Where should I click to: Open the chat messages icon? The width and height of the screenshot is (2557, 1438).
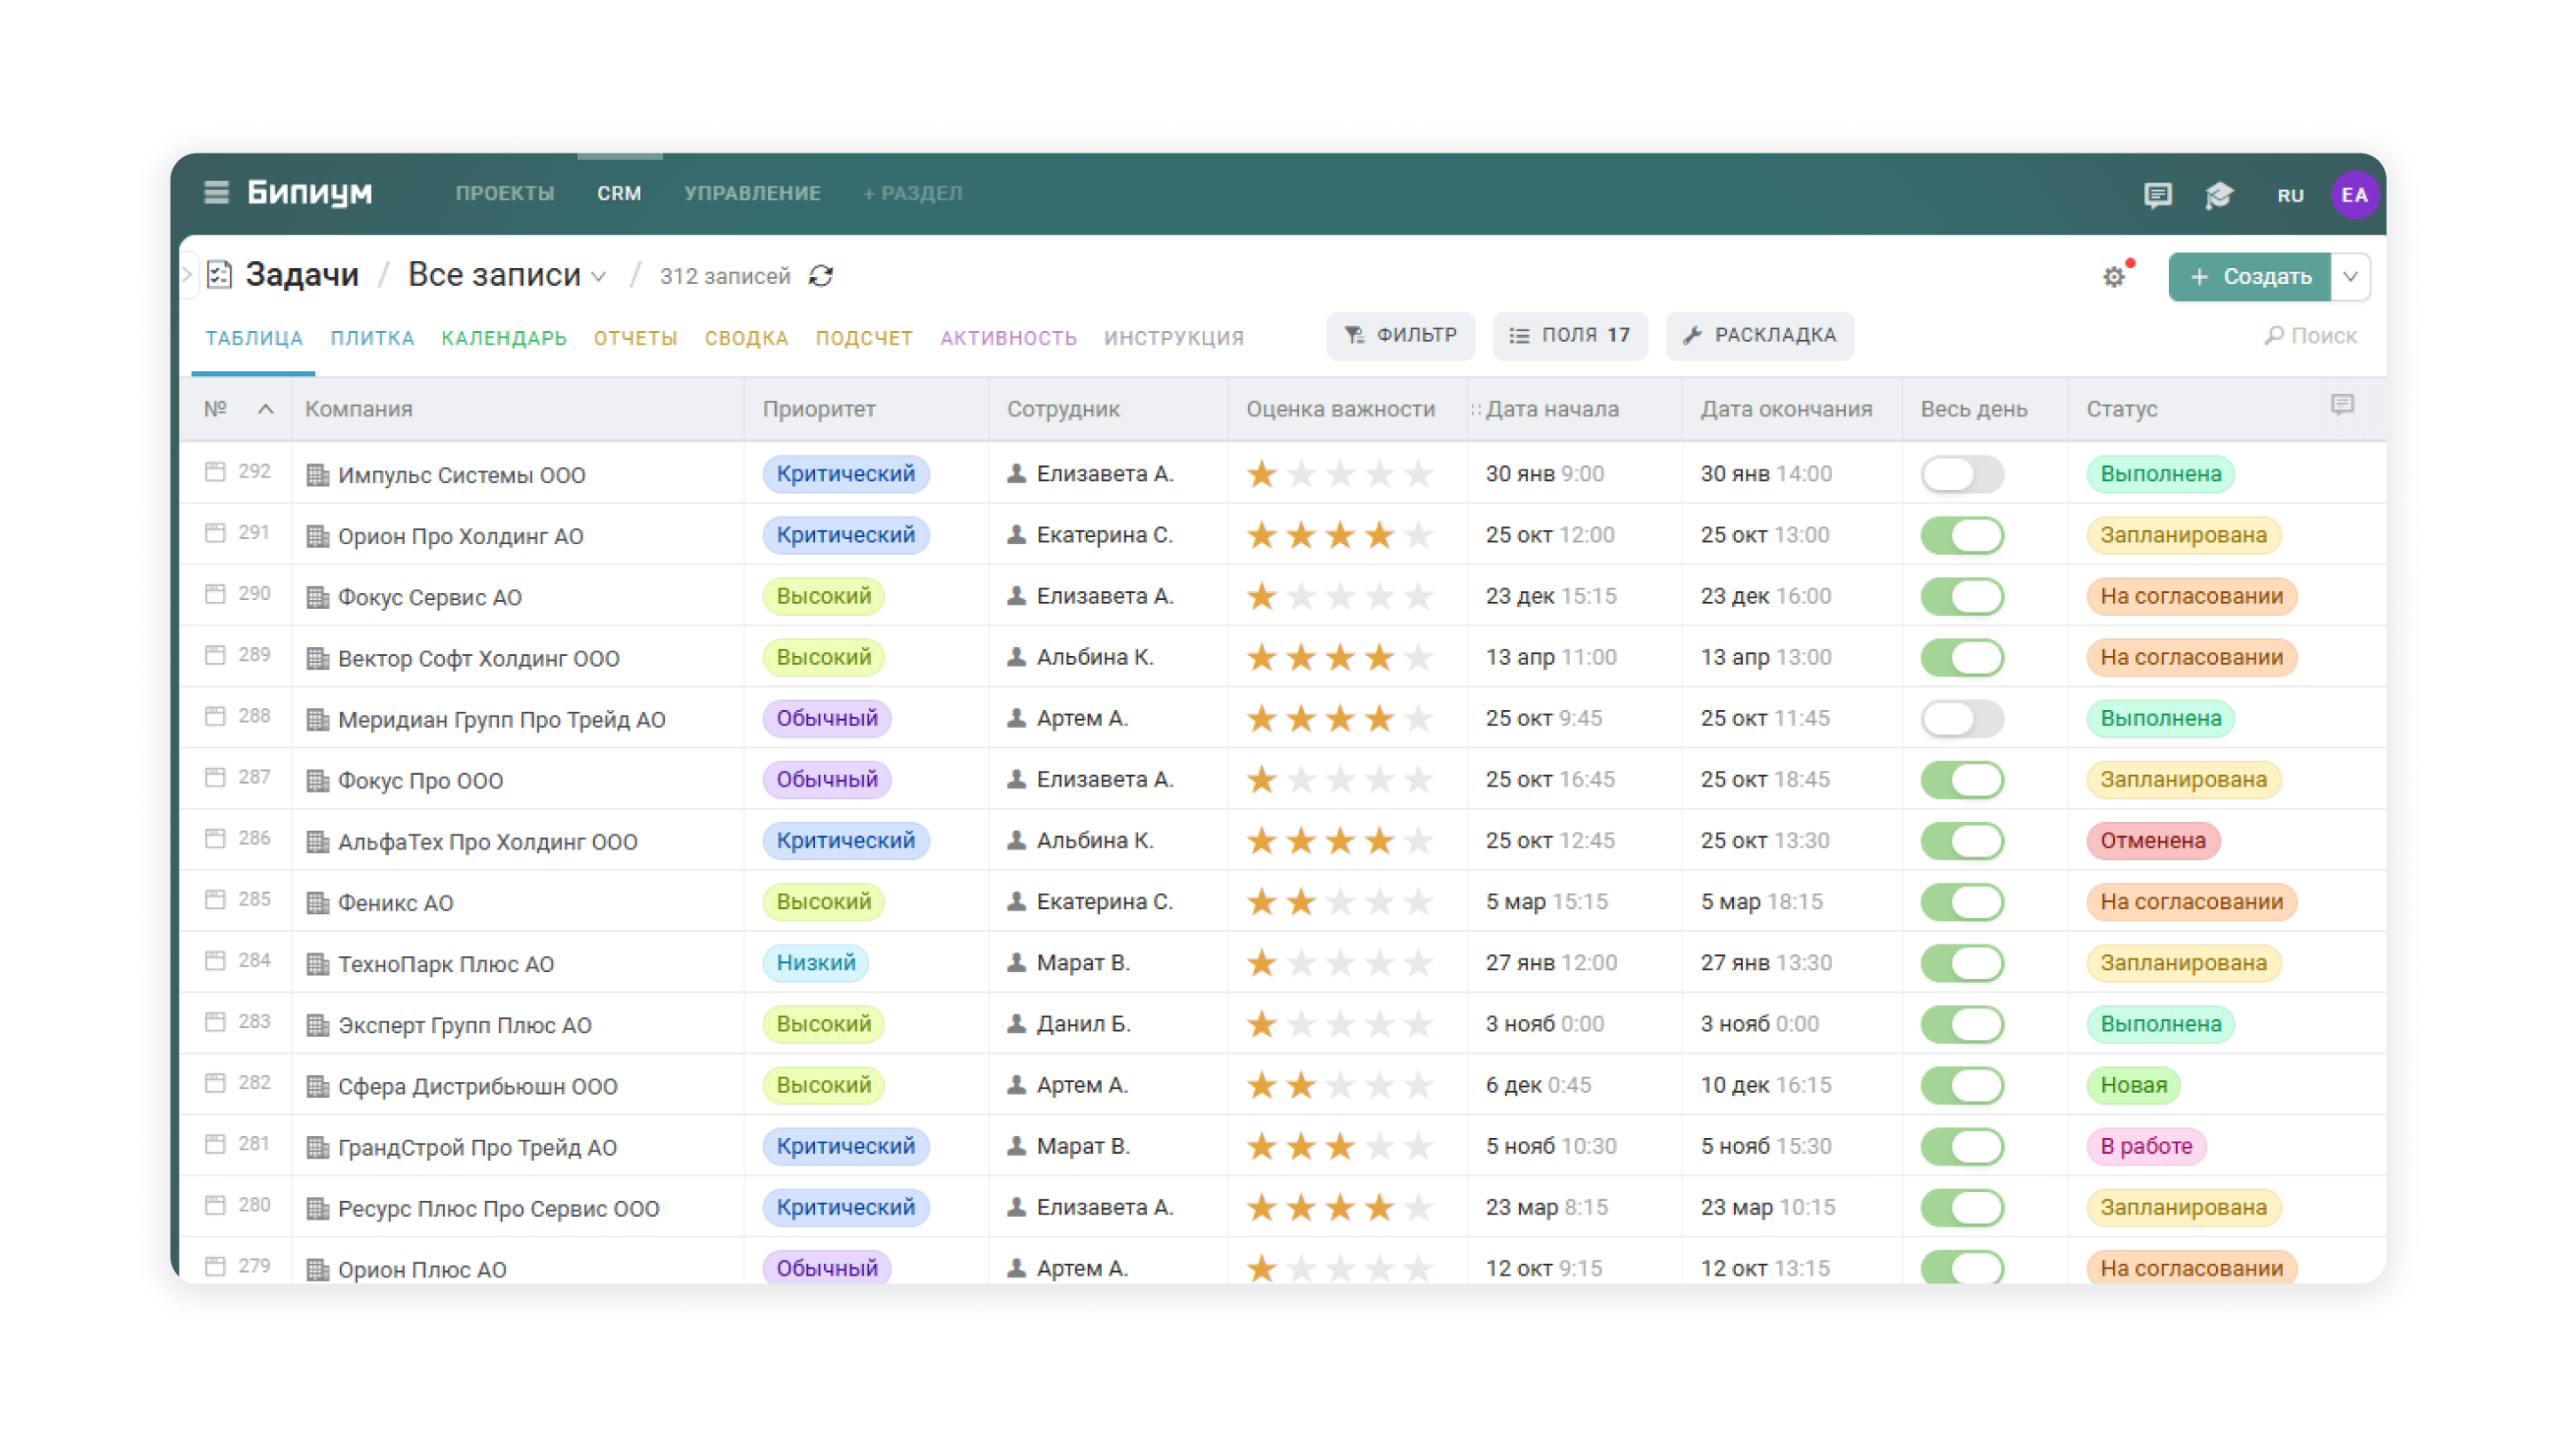click(x=2157, y=194)
